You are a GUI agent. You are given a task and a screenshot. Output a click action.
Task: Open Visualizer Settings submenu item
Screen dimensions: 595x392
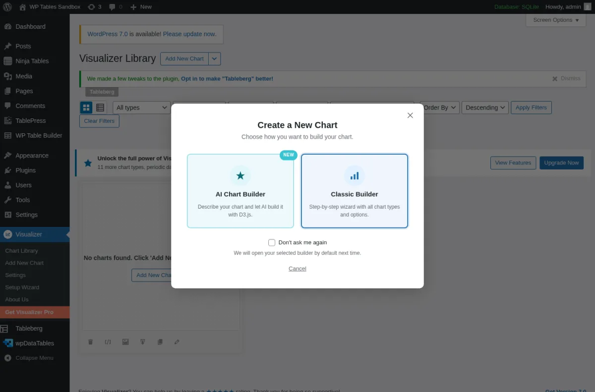pyautogui.click(x=15, y=275)
